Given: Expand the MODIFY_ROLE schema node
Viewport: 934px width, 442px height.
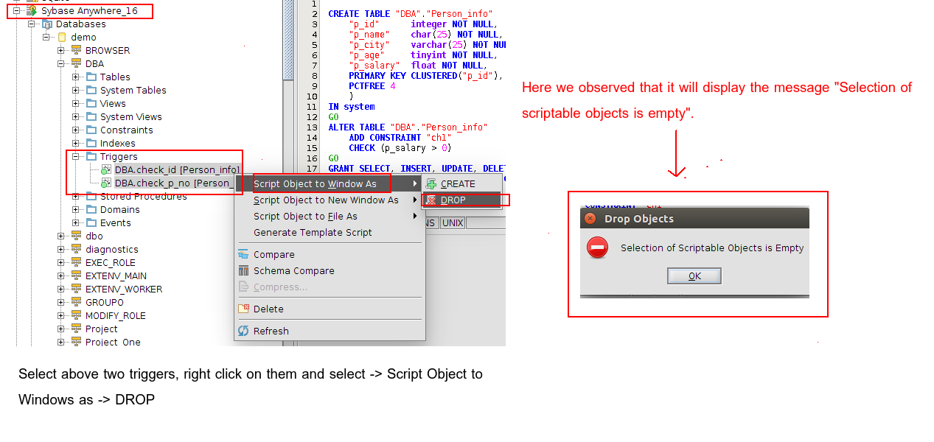Looking at the screenshot, I should pyautogui.click(x=61, y=316).
